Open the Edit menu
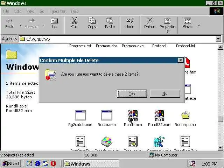Image resolution: width=224 pixels, height=168 pixels. 17,11
